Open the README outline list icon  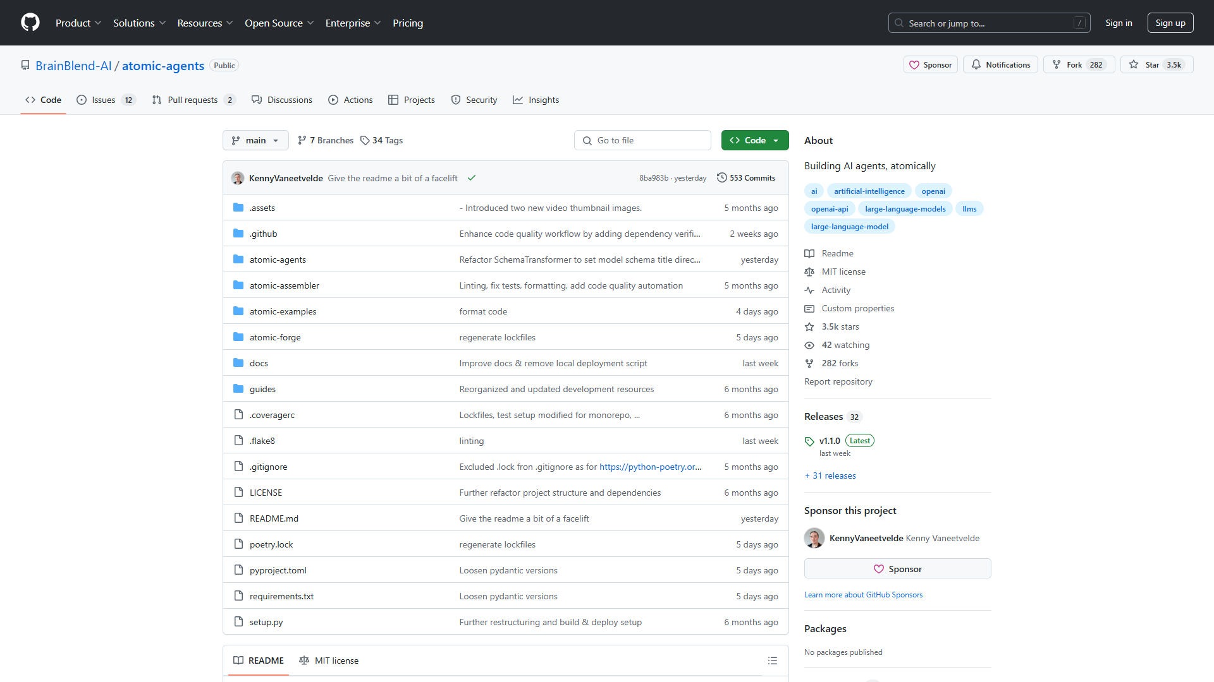tap(773, 661)
